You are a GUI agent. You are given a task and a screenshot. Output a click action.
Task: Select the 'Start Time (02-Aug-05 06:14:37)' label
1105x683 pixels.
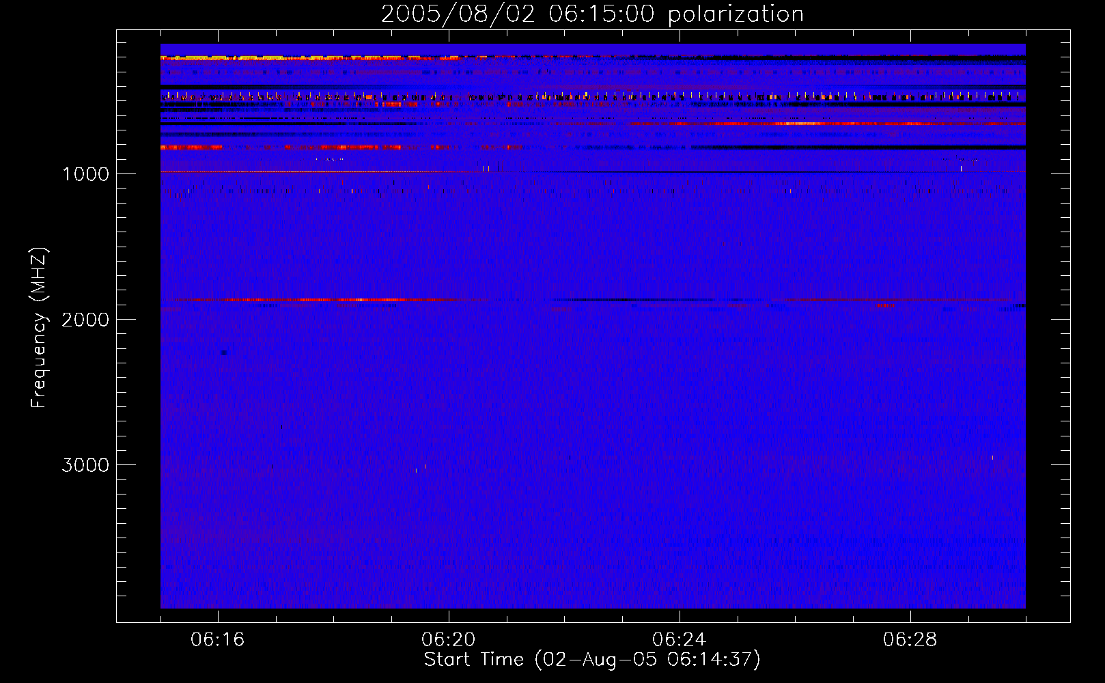[x=592, y=660]
